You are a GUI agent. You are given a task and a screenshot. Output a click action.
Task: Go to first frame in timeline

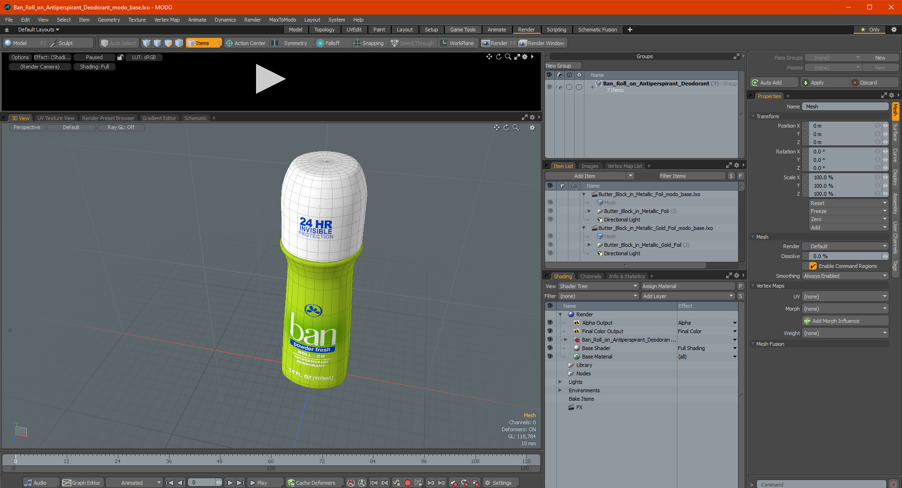coord(170,483)
